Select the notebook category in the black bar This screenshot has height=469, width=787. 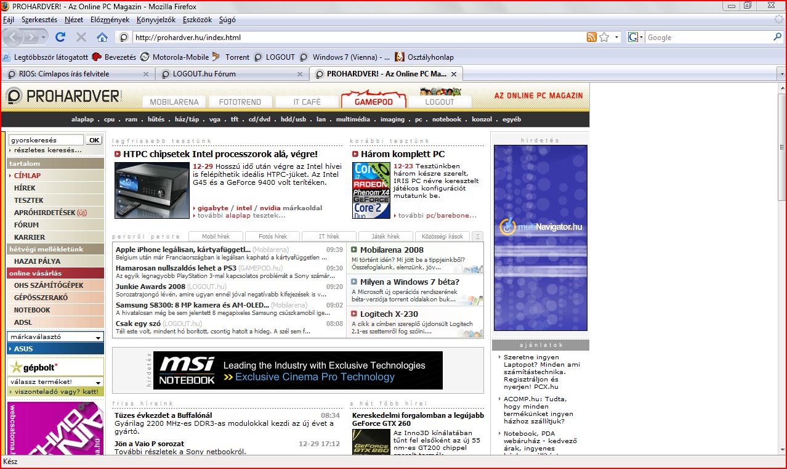point(446,120)
